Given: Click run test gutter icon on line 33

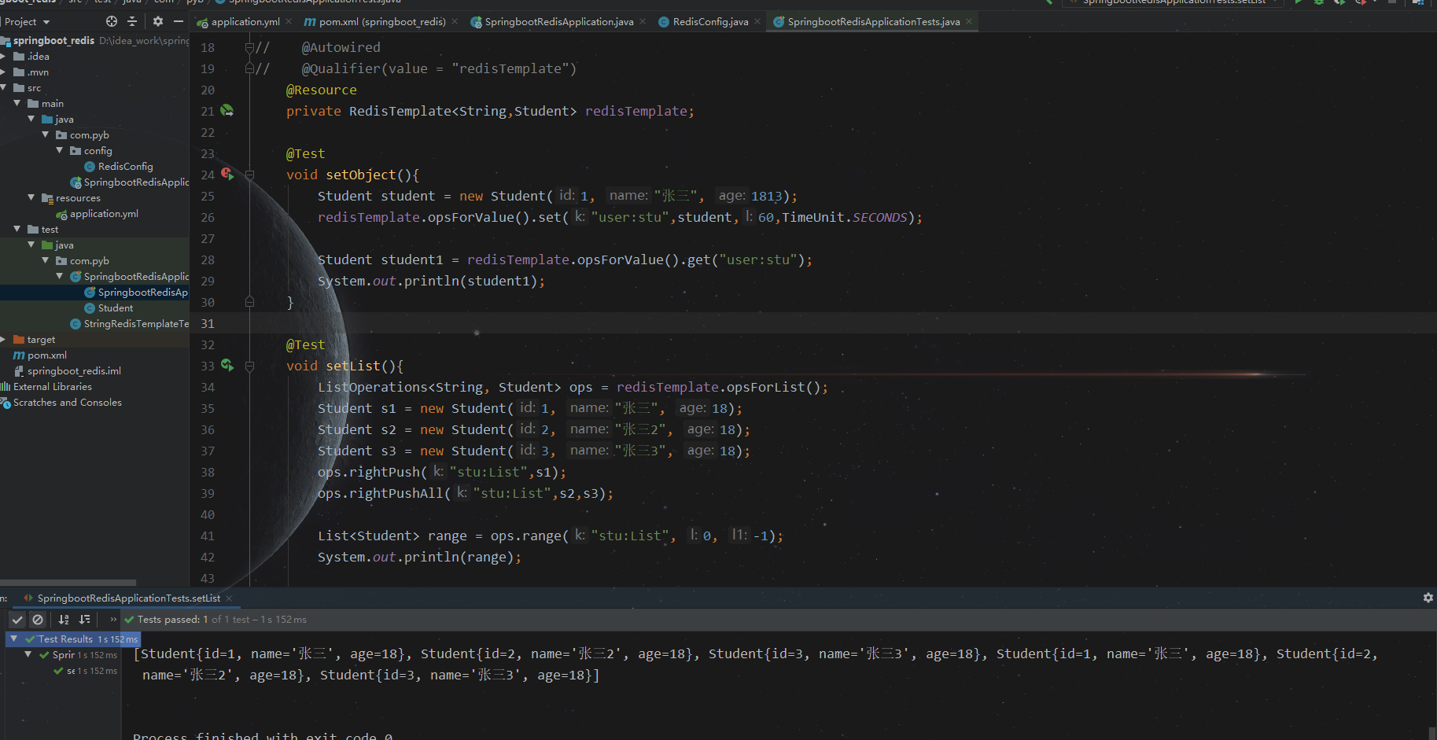Looking at the screenshot, I should point(227,365).
